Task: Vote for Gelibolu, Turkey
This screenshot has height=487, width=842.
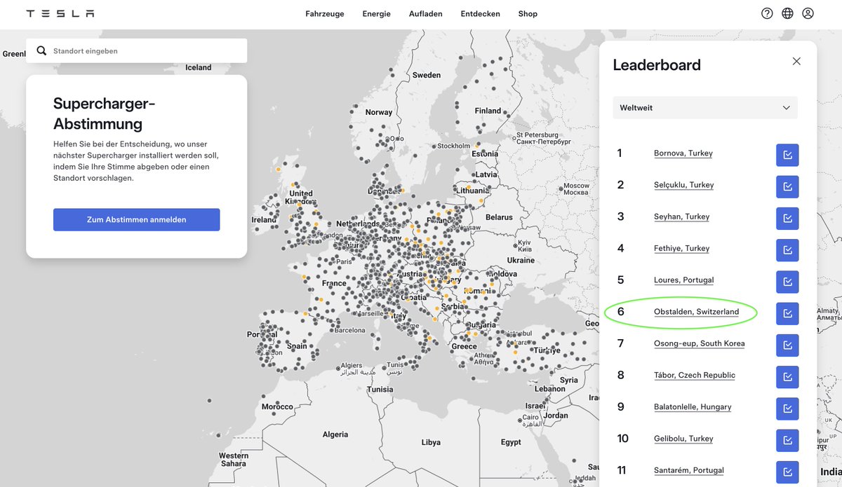Action: [787, 441]
